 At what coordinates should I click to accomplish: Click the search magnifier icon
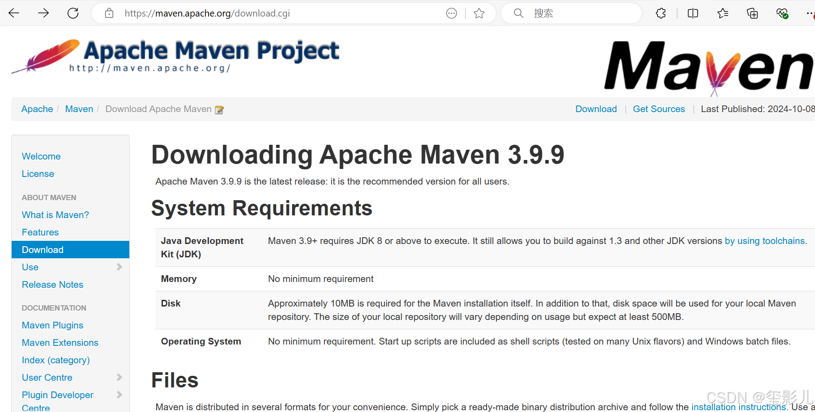tap(518, 13)
